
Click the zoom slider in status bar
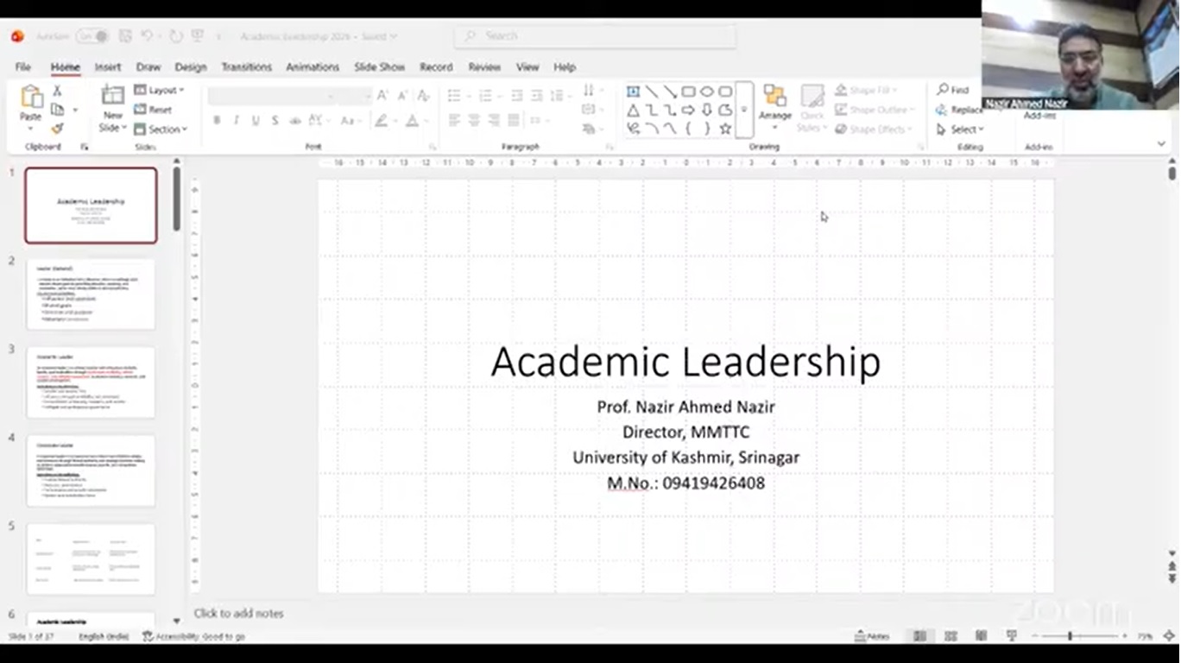click(1070, 636)
